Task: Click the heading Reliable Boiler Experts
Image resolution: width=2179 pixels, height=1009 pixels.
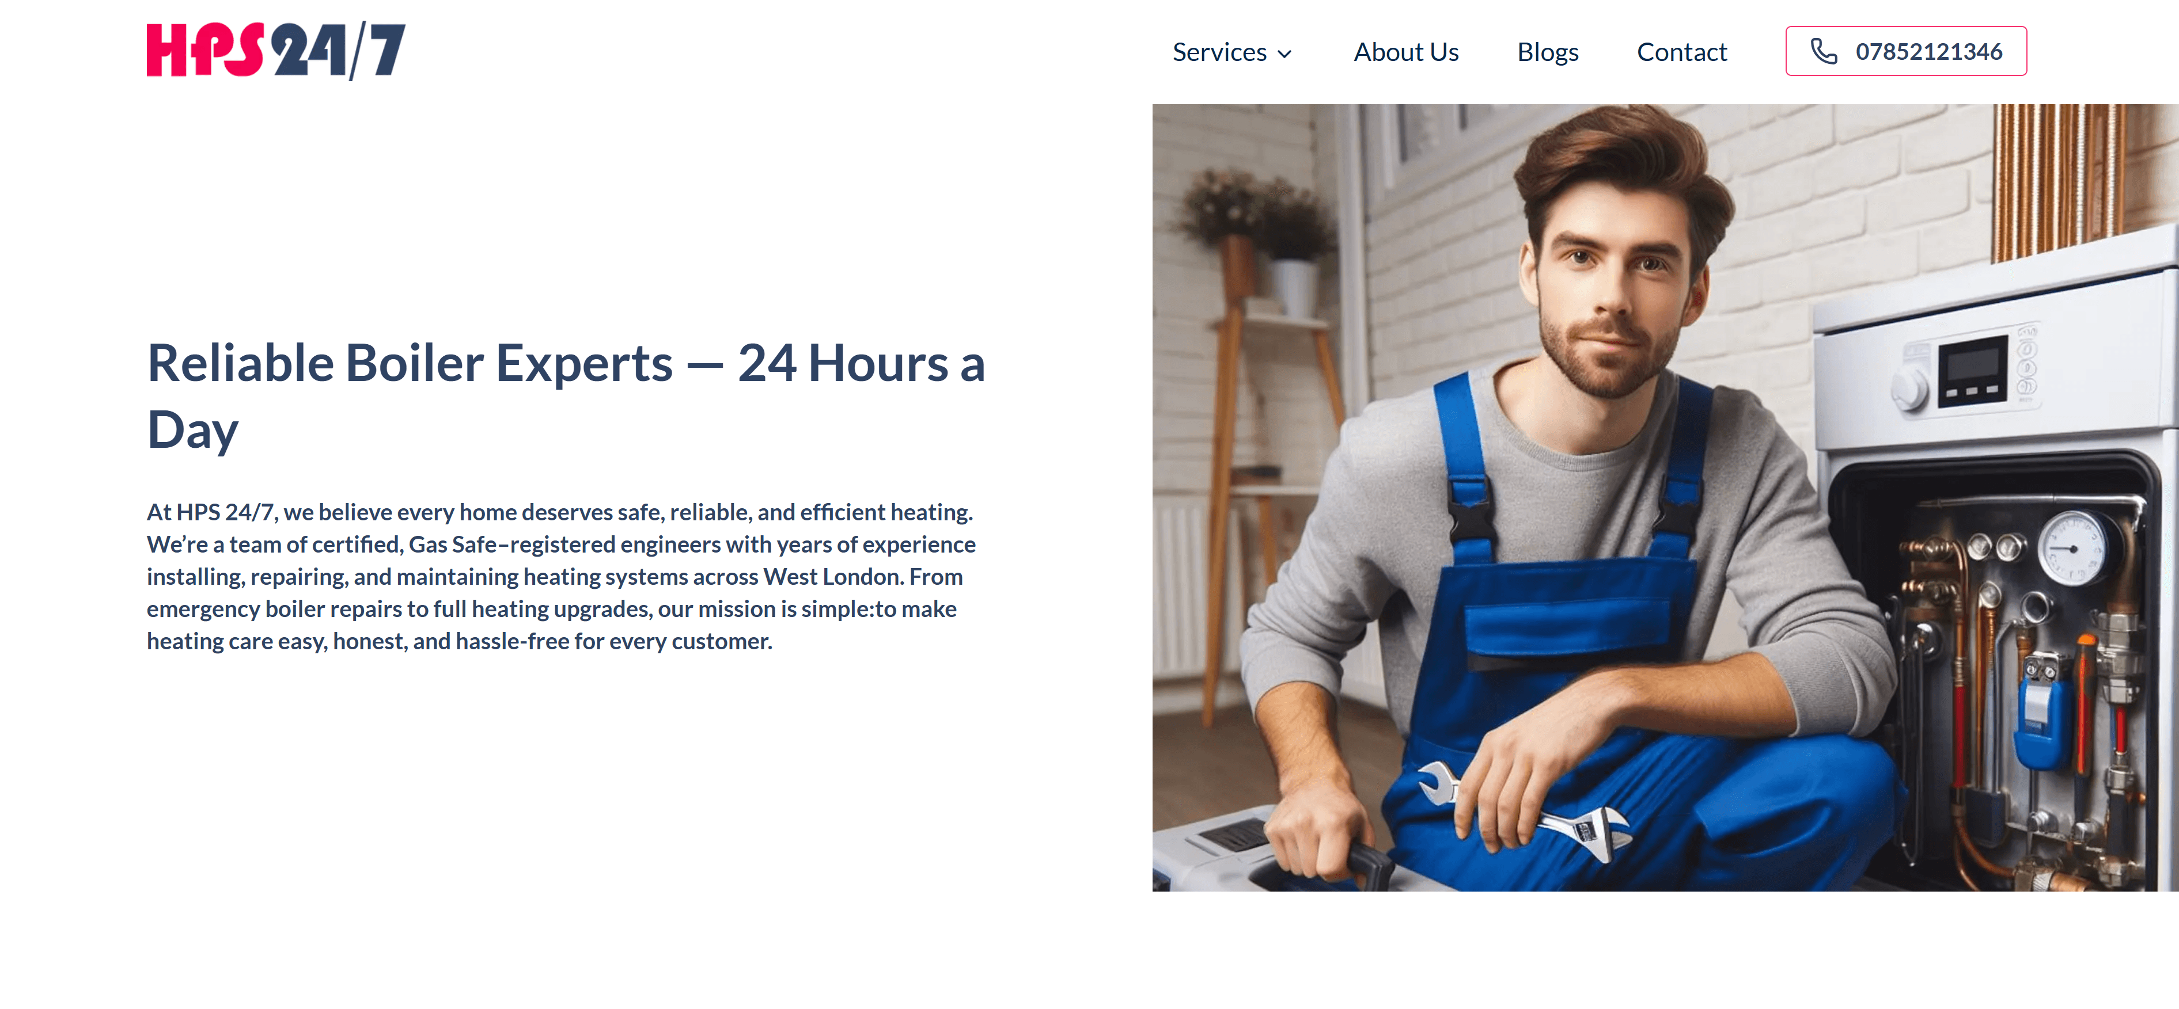Action: pyautogui.click(x=410, y=363)
